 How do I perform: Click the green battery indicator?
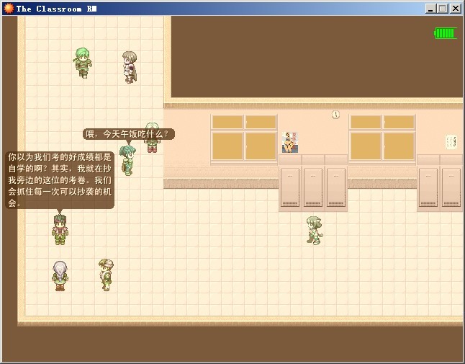pyautogui.click(x=446, y=33)
